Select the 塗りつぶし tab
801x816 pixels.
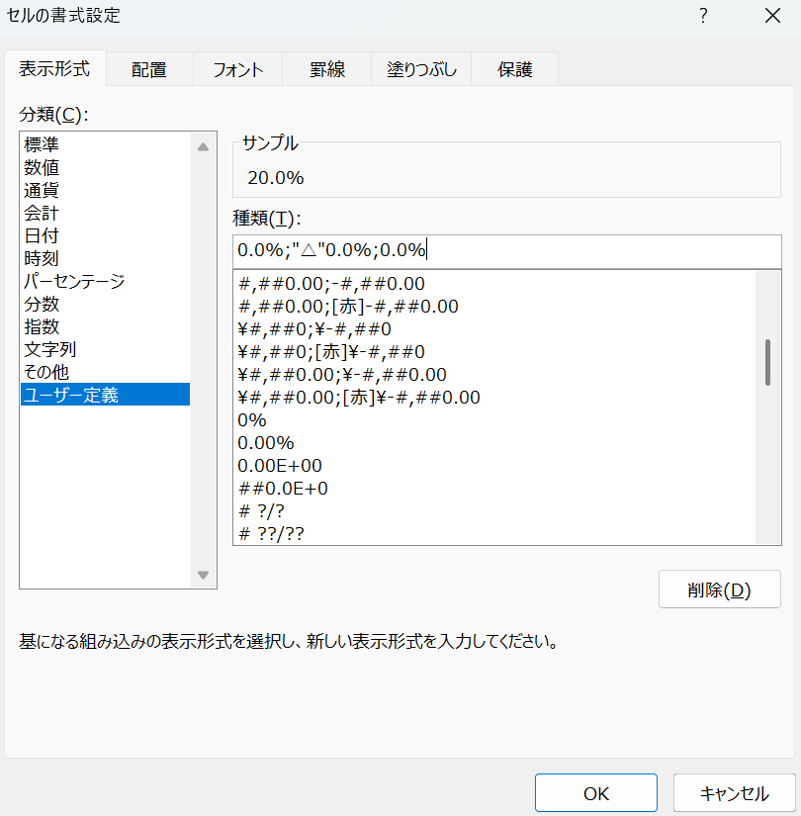[421, 69]
